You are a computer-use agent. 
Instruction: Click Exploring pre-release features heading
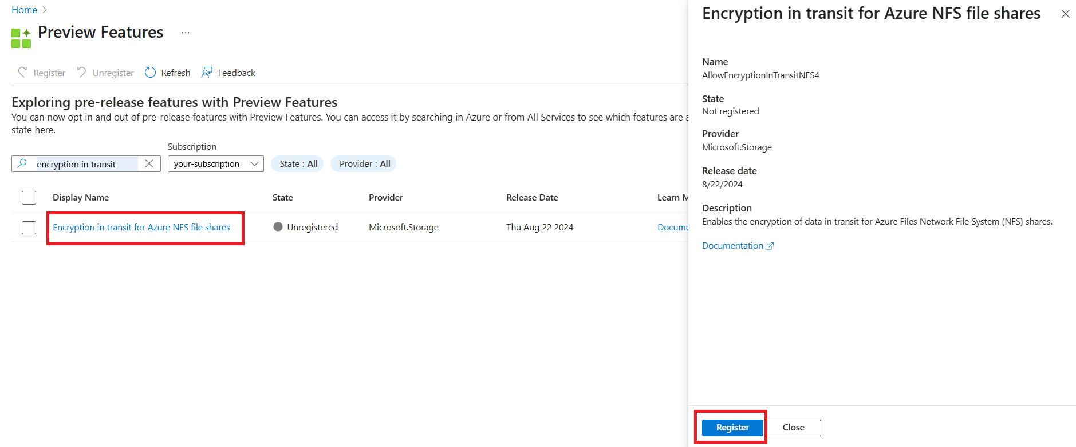point(175,102)
